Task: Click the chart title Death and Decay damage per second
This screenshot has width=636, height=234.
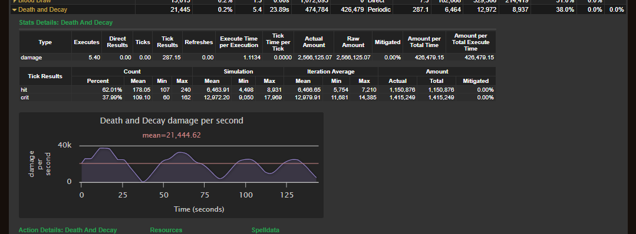Action: [x=171, y=121]
